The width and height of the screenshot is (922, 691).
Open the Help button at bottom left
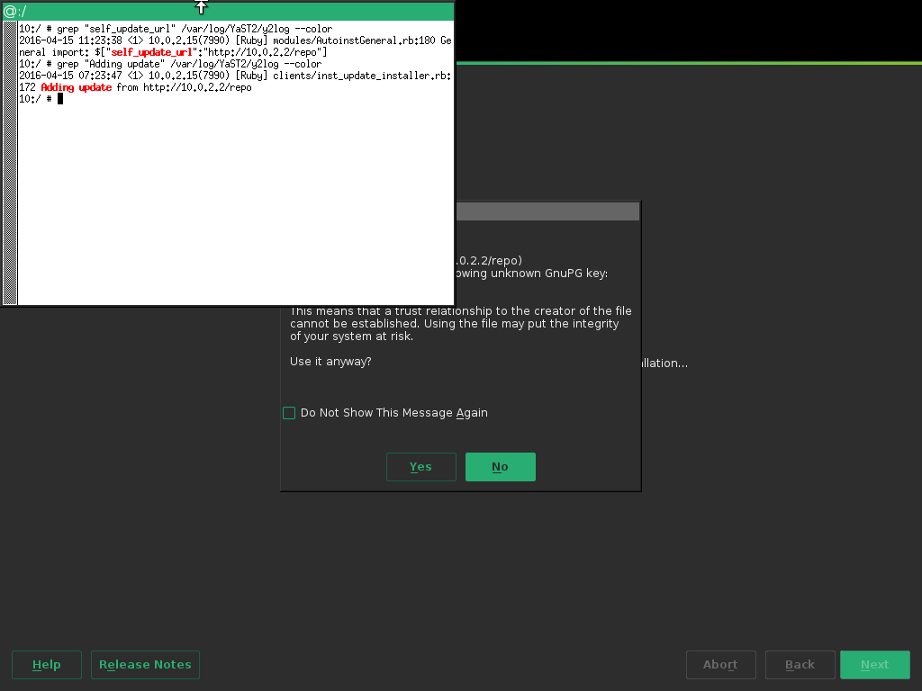point(47,665)
